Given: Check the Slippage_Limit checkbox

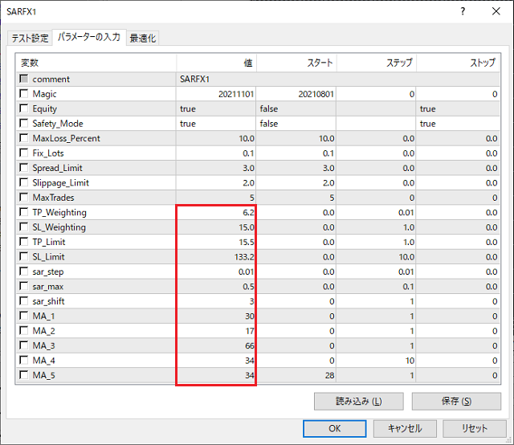Looking at the screenshot, I should 23,182.
